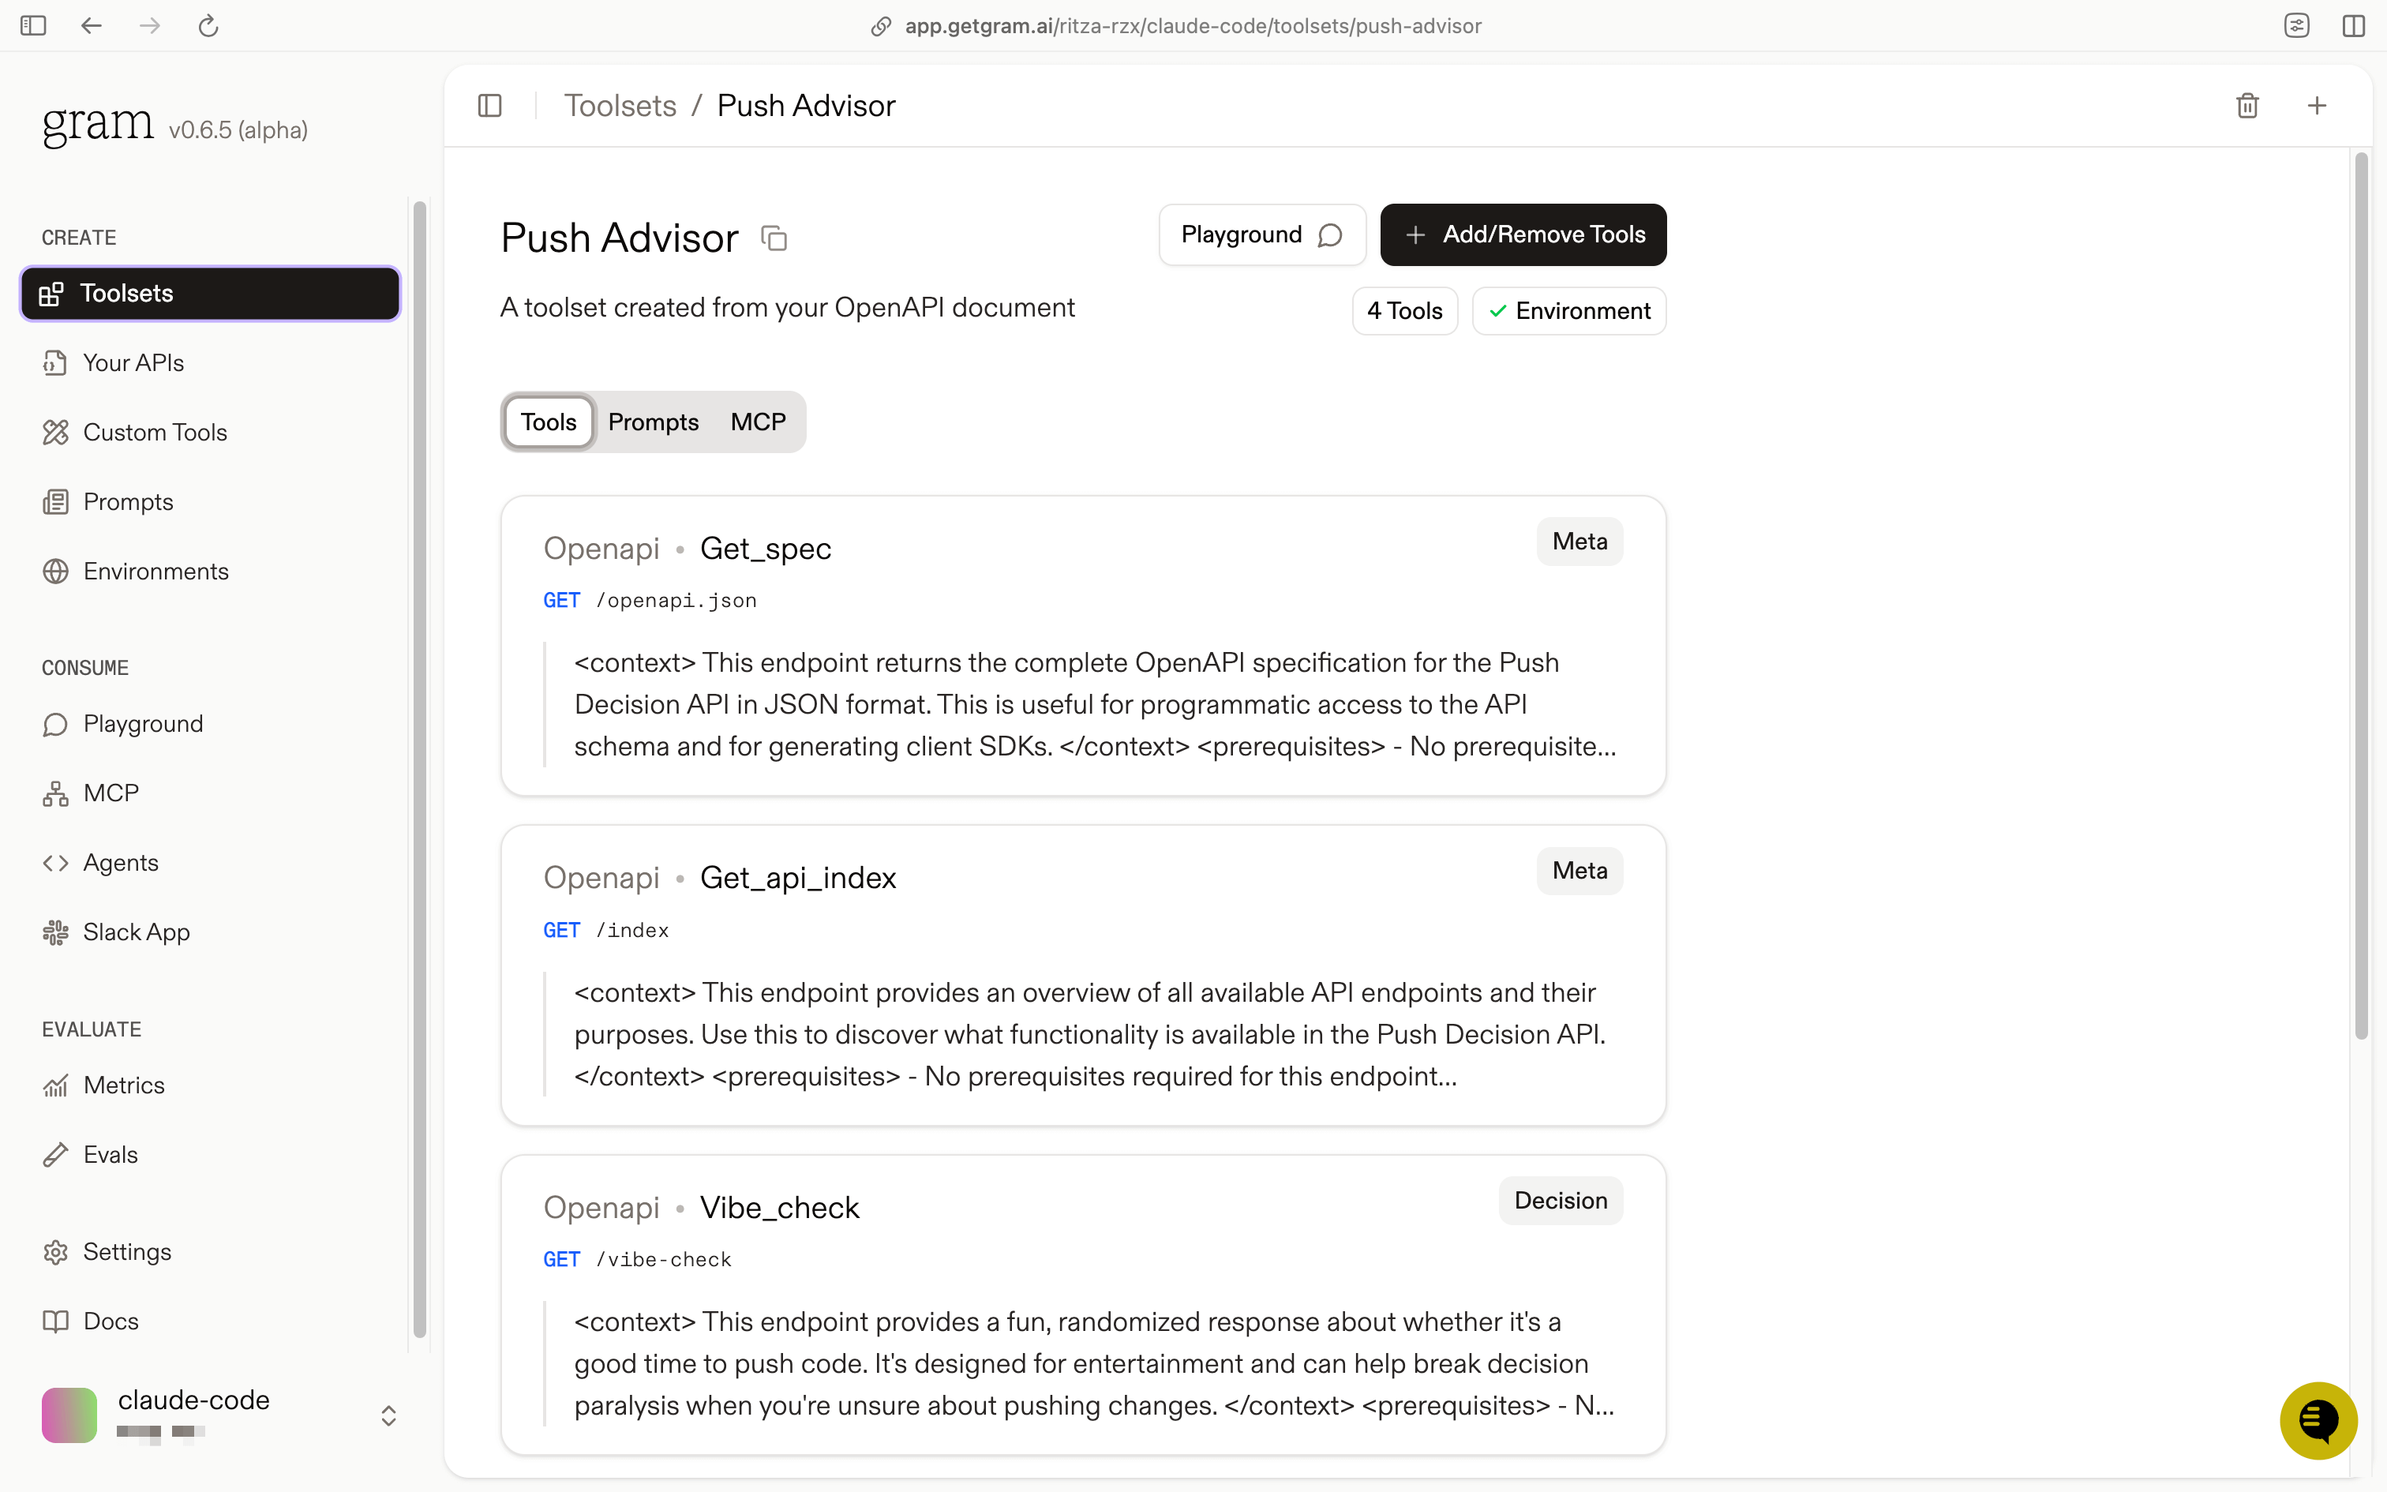This screenshot has height=1492, width=2387.
Task: Go to Toolsets breadcrumb
Action: click(x=620, y=106)
